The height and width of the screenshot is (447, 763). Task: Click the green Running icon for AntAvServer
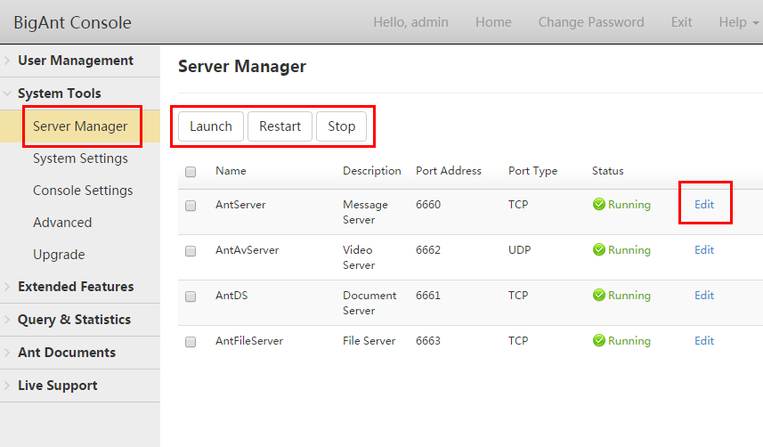[x=599, y=250]
